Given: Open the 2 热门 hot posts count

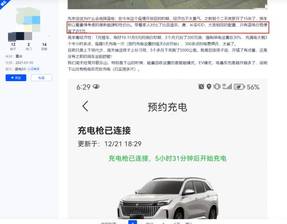Looking at the screenshot, I should pos(29,46).
